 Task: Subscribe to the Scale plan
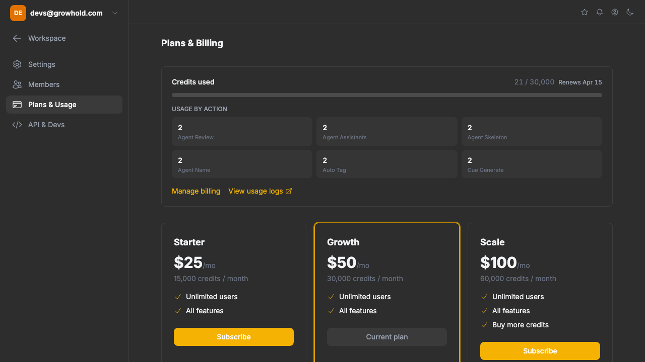click(540, 350)
